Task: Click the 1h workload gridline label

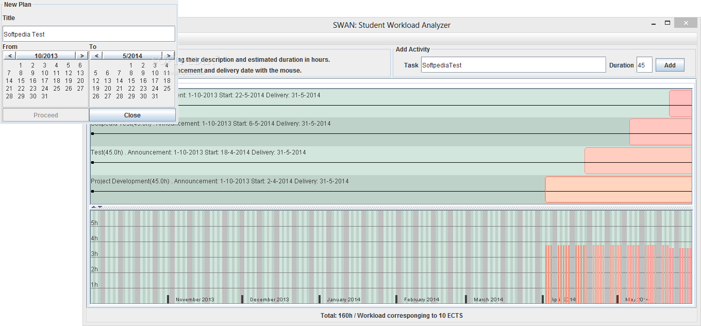Action: [94, 285]
